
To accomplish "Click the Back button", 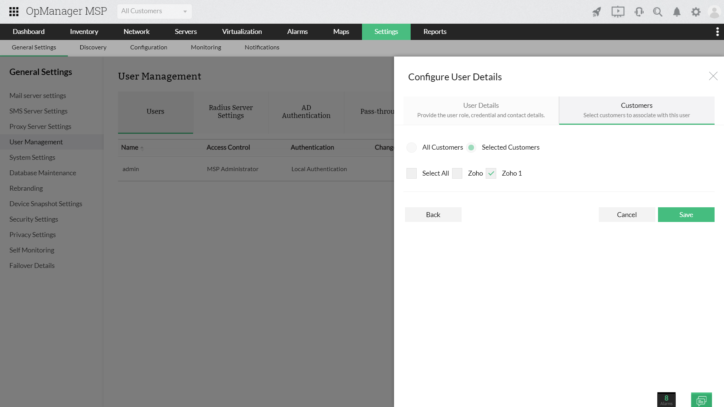I will coord(433,214).
